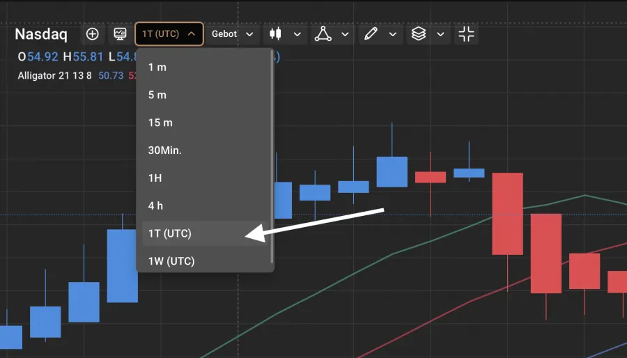Viewport: 627px width, 358px height.
Task: Click the timeframe list scrollbar
Action: click(272, 157)
